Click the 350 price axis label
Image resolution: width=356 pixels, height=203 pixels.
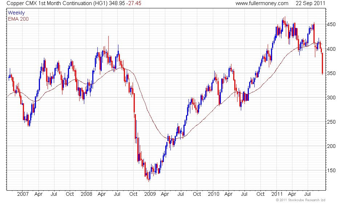click(331, 73)
